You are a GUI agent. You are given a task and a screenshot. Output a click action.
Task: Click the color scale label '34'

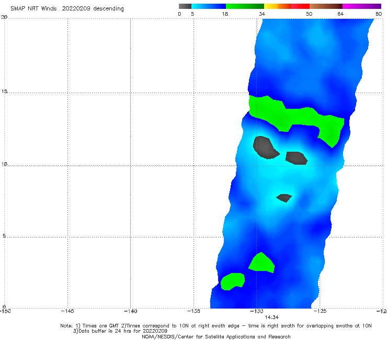(x=262, y=14)
